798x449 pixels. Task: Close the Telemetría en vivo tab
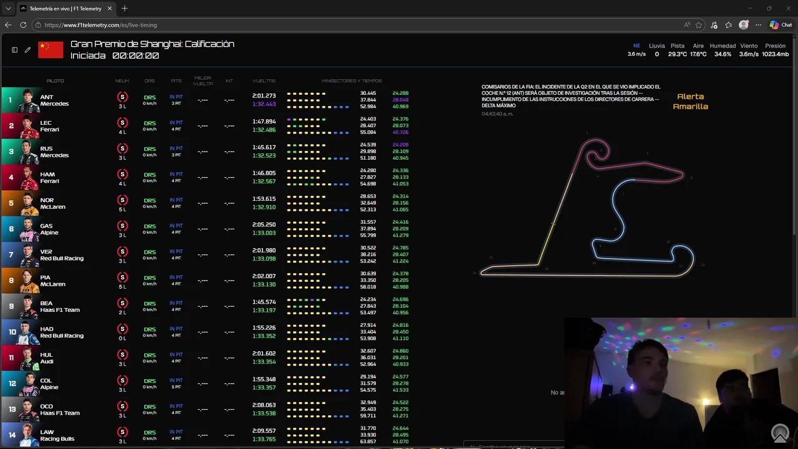(110, 9)
